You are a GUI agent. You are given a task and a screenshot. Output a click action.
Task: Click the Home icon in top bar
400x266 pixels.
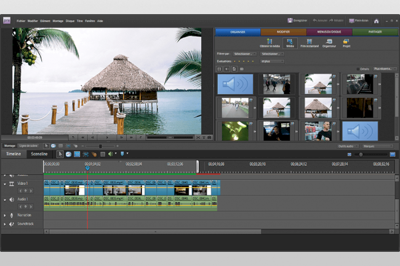[376, 20]
